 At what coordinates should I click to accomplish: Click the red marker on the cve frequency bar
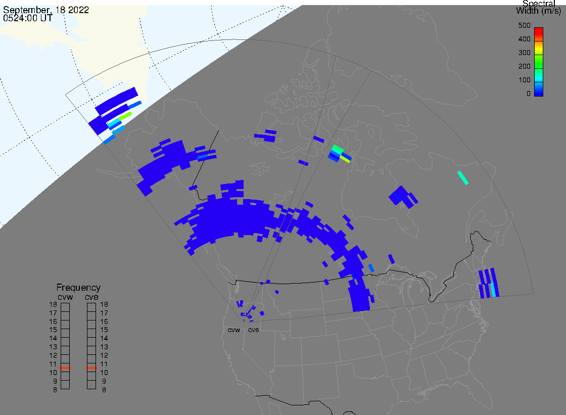91,367
